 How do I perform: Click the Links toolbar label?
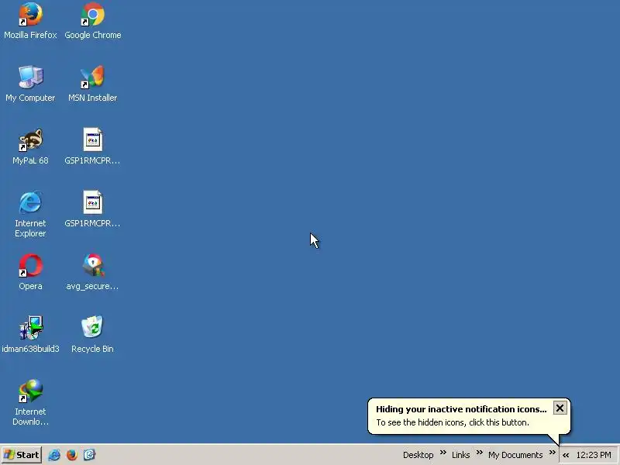460,455
